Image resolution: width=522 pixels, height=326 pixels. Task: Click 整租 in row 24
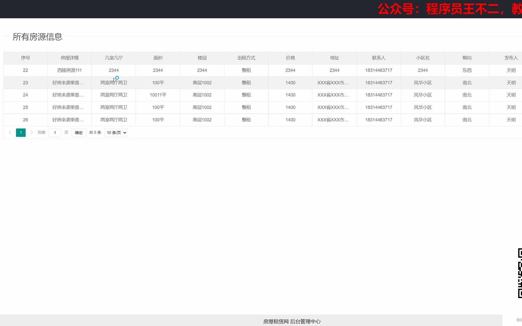tap(246, 95)
